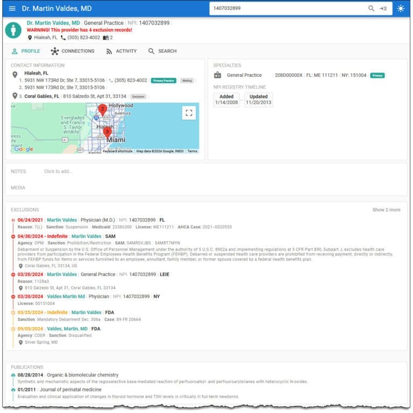Image resolution: width=413 pixels, height=413 pixels.
Task: Open the hamburger navigation menu
Action: coord(12,9)
